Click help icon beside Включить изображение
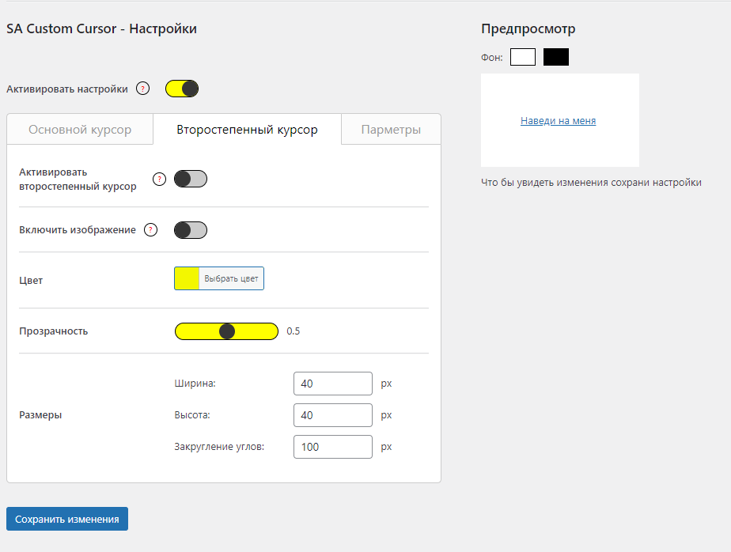The image size is (731, 552). click(151, 230)
